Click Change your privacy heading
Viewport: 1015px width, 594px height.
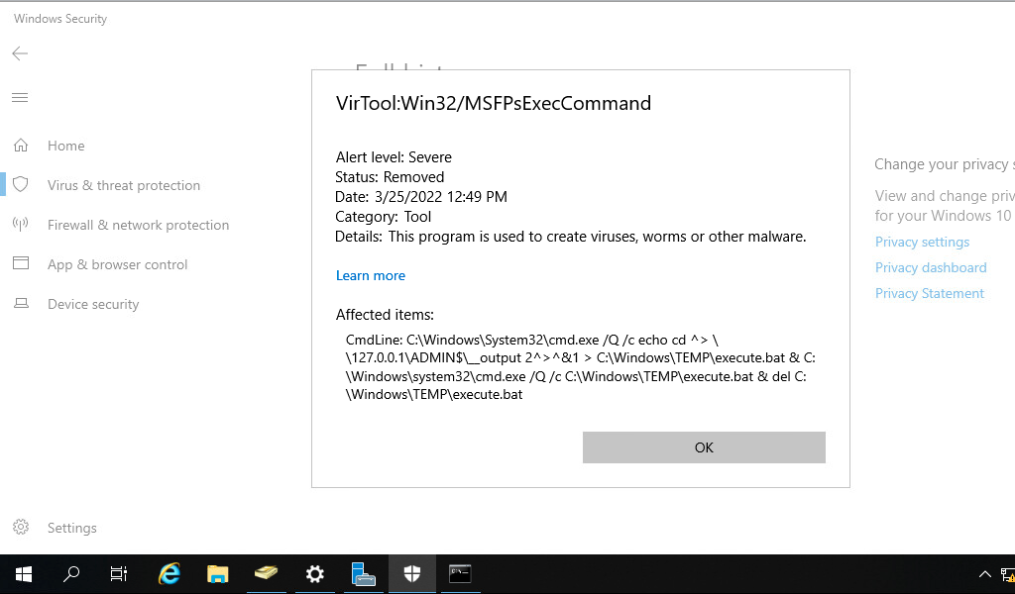945,164
